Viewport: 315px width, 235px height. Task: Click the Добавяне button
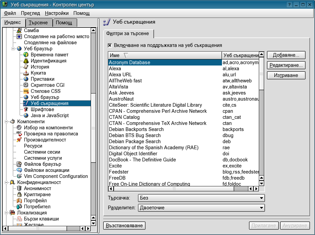[x=286, y=55]
